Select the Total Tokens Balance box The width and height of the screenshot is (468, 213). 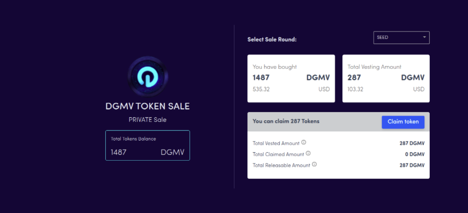pos(148,145)
